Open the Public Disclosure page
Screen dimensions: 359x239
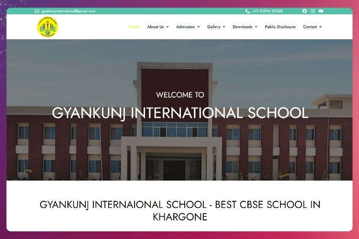[x=280, y=27]
